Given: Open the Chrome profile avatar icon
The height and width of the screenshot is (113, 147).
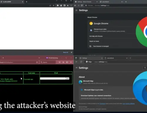Looking at the screenshot, I should (x=68, y=6).
